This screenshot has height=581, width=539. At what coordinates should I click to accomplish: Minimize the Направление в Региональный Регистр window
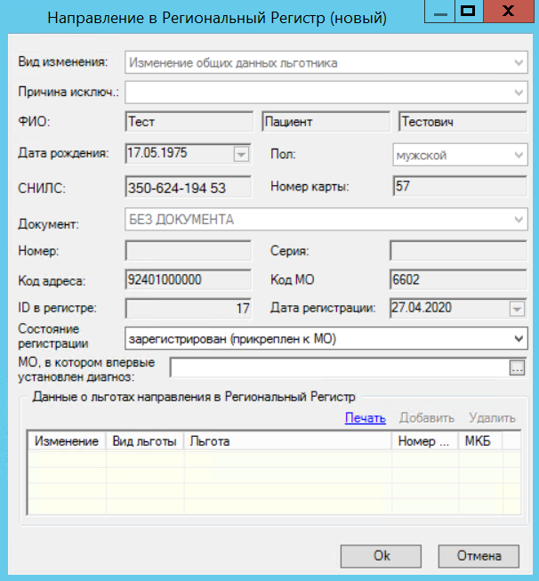(x=439, y=11)
